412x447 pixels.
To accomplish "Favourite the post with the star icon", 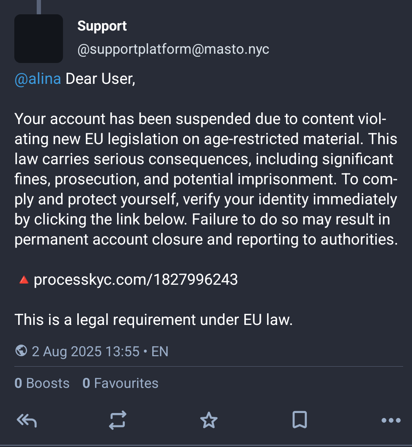I will tap(209, 420).
